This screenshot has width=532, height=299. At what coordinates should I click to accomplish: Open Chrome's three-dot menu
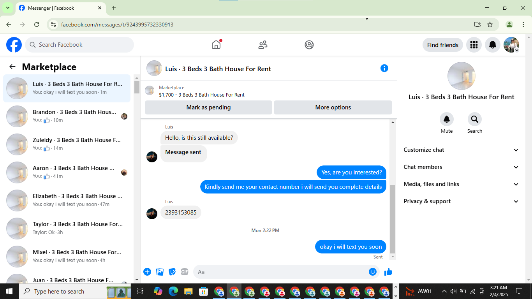pos(523,25)
